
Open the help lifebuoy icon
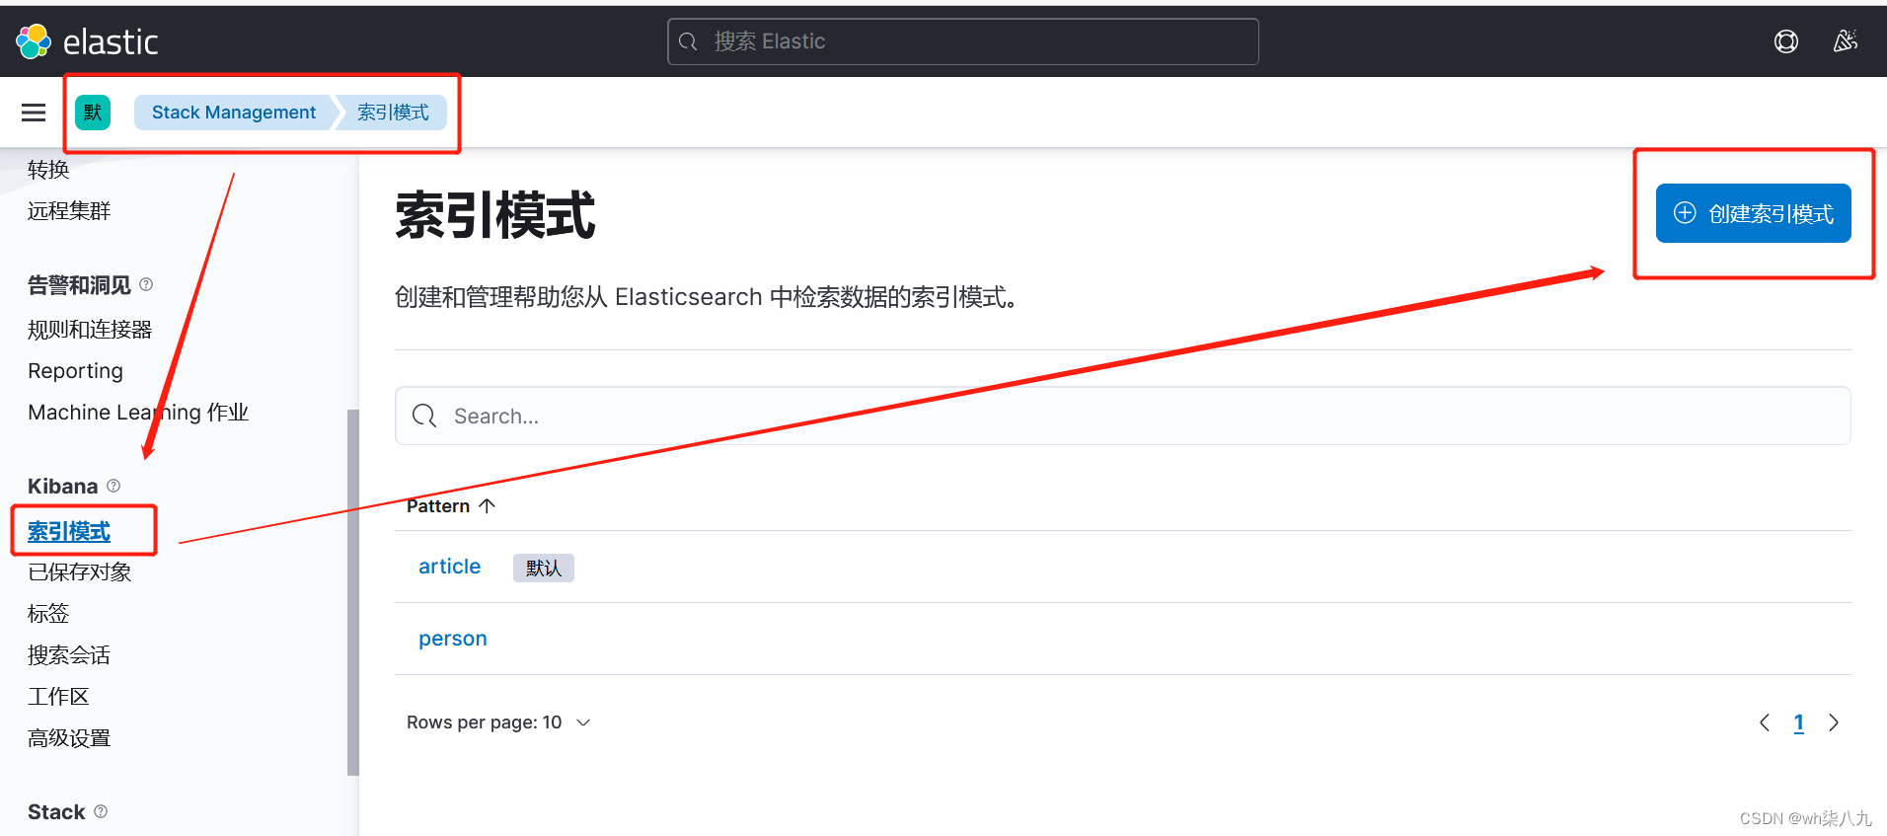tap(1785, 41)
